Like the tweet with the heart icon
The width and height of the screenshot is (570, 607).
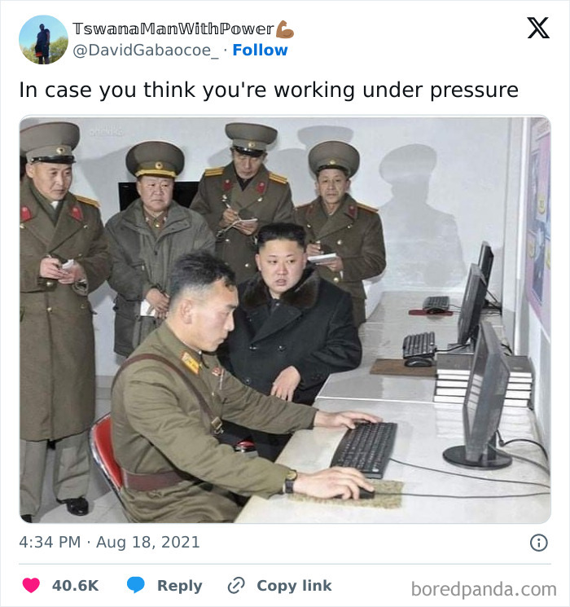(x=31, y=585)
